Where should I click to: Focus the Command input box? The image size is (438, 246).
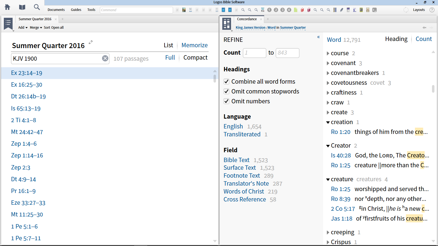pos(136,10)
